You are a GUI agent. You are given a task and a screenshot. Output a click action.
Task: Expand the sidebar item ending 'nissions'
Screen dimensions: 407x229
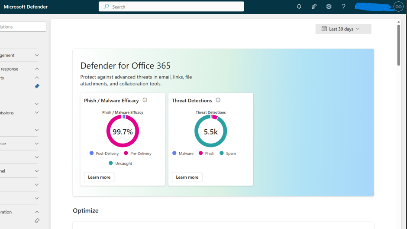tap(37, 113)
